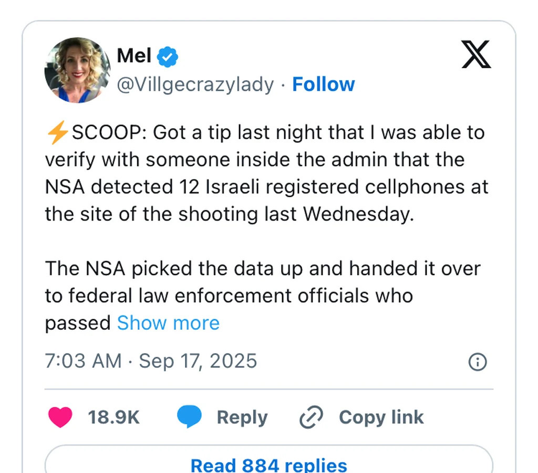Click the chain link icon
538x473 pixels.
tap(311, 418)
